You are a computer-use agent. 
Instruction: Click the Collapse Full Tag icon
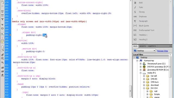(2, 11)
